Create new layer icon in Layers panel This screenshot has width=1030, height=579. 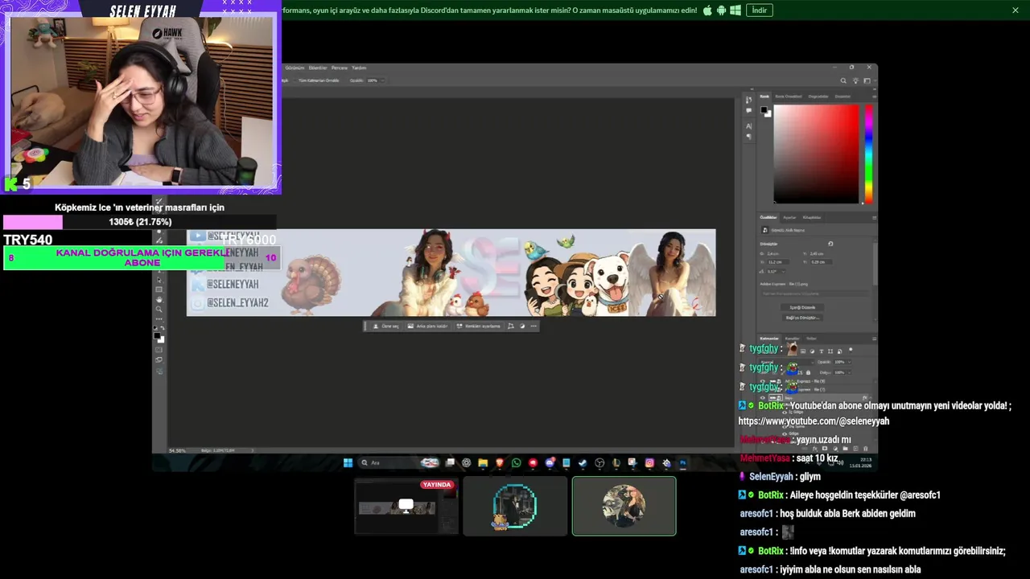point(855,448)
